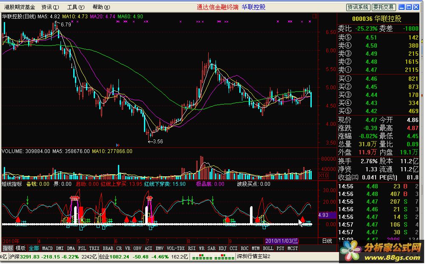Click the VOLUME: 309884.00 label
The width and height of the screenshot is (425, 264).
point(26,151)
